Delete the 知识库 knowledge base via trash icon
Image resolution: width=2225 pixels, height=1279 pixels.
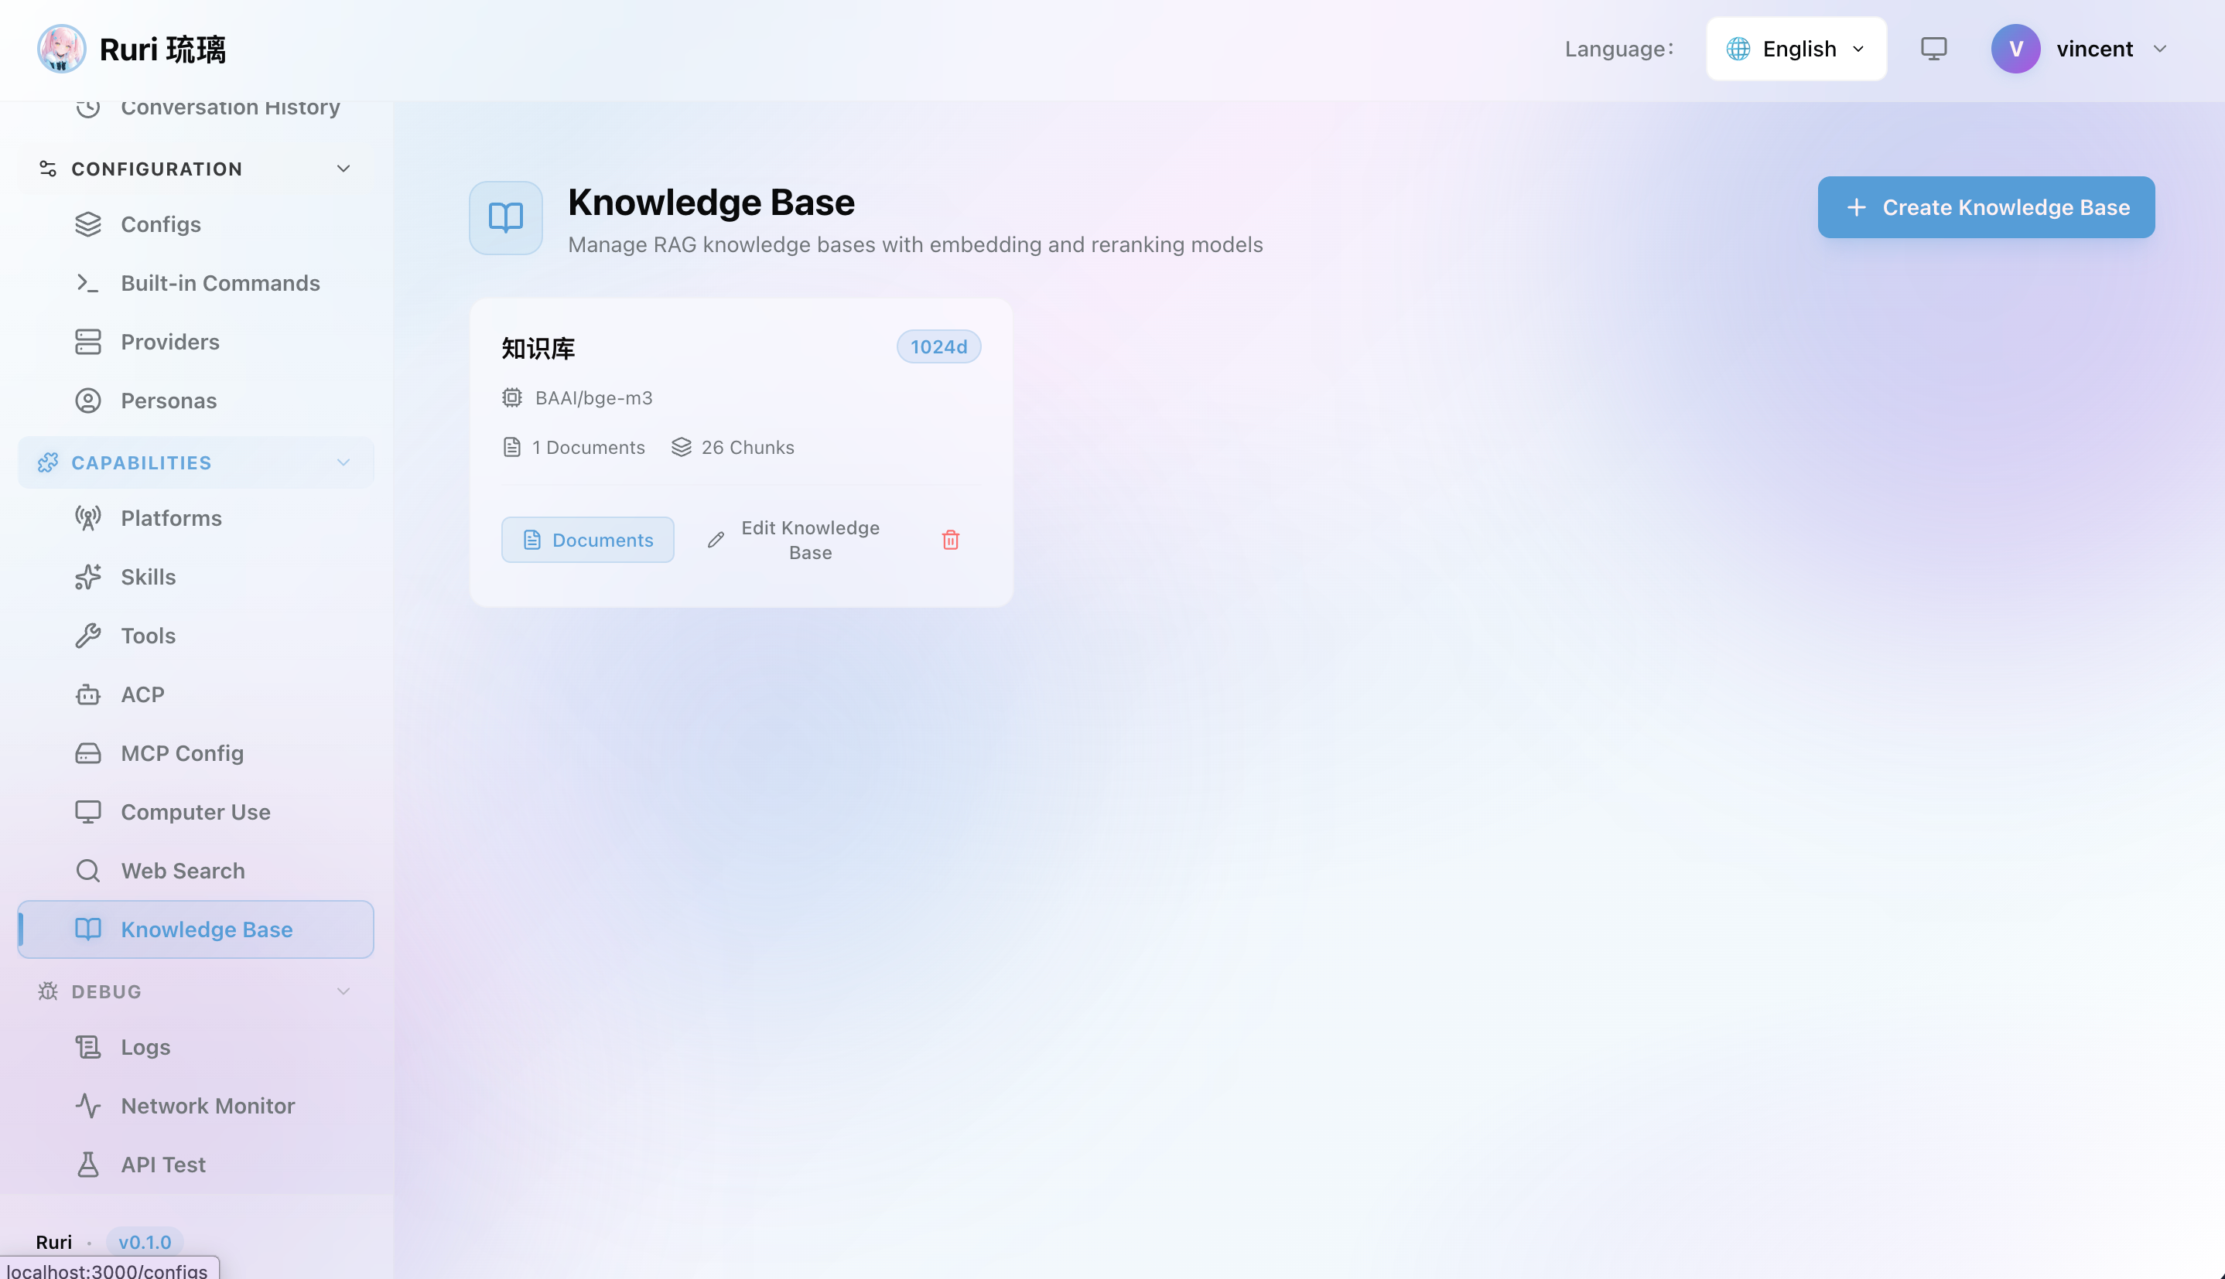pos(951,539)
